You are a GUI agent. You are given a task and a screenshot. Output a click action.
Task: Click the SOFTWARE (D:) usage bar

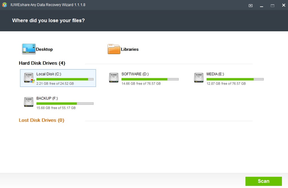click(150, 79)
